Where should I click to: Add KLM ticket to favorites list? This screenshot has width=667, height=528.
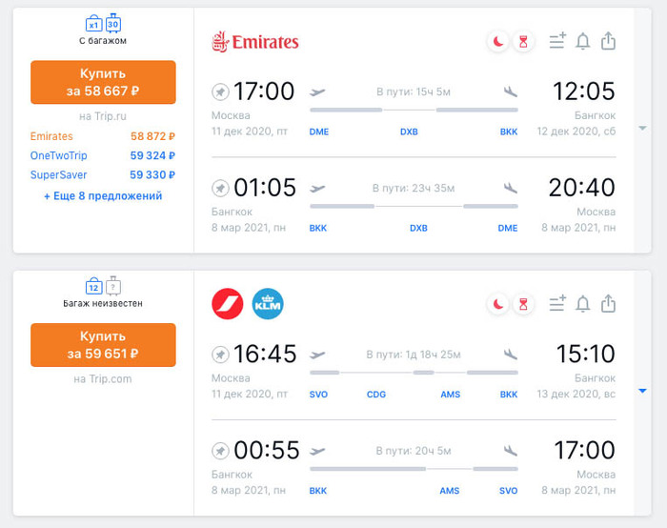coord(557,304)
